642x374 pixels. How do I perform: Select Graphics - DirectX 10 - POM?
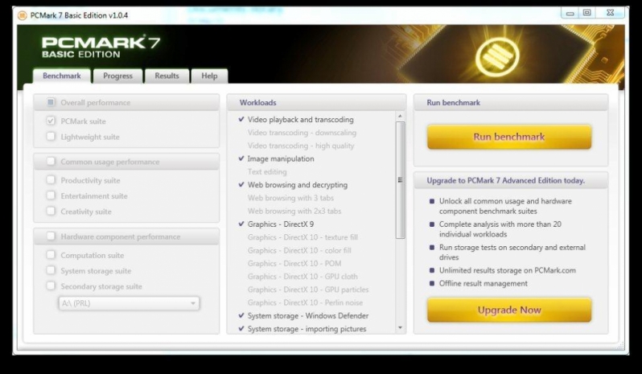(294, 264)
